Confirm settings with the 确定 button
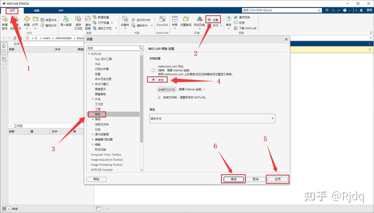This screenshot has height=213, width=374. pyautogui.click(x=233, y=179)
